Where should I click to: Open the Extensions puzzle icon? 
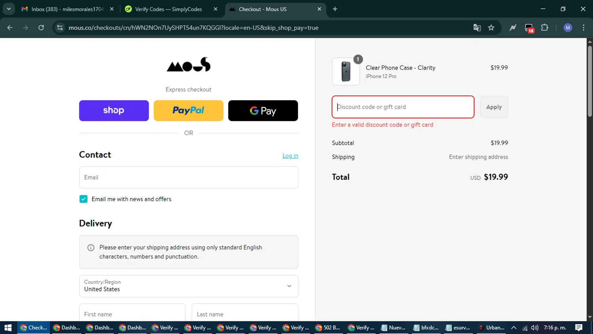click(545, 28)
